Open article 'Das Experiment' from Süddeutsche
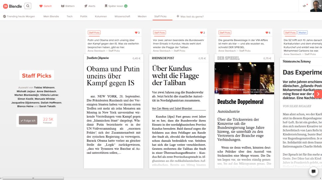 coord(302,72)
